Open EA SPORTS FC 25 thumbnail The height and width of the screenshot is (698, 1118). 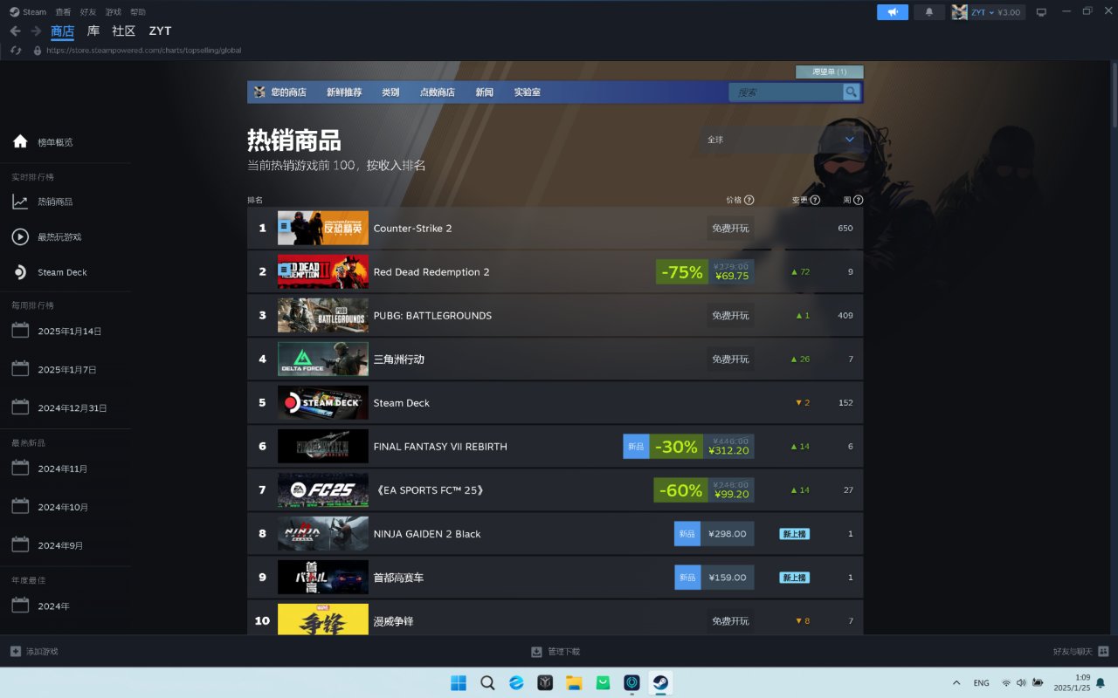(323, 489)
